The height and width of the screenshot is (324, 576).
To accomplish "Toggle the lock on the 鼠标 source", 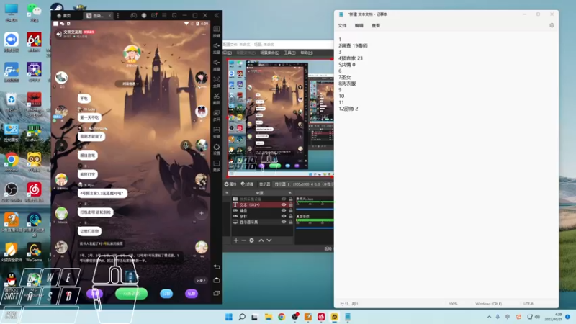I will pyautogui.click(x=291, y=217).
